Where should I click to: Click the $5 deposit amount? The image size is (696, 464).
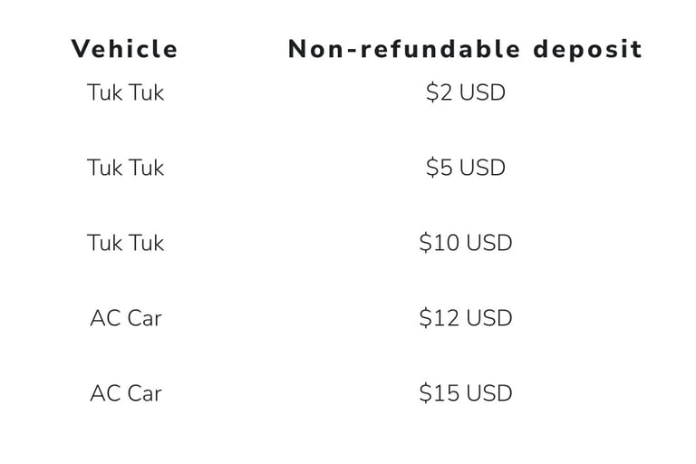(x=440, y=168)
